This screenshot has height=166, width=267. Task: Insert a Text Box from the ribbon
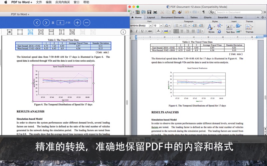(230, 29)
